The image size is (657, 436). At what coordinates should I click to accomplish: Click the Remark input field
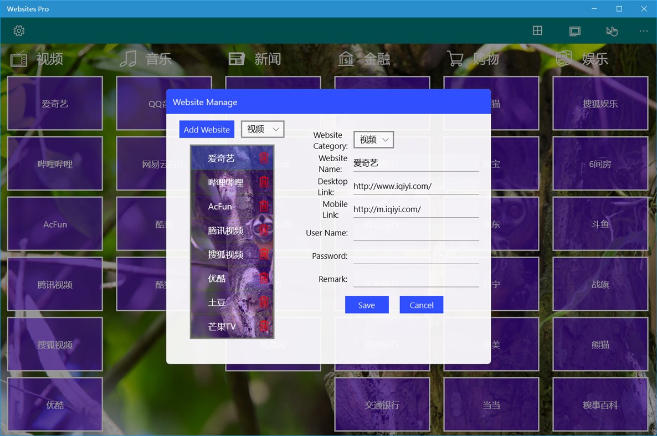[416, 278]
